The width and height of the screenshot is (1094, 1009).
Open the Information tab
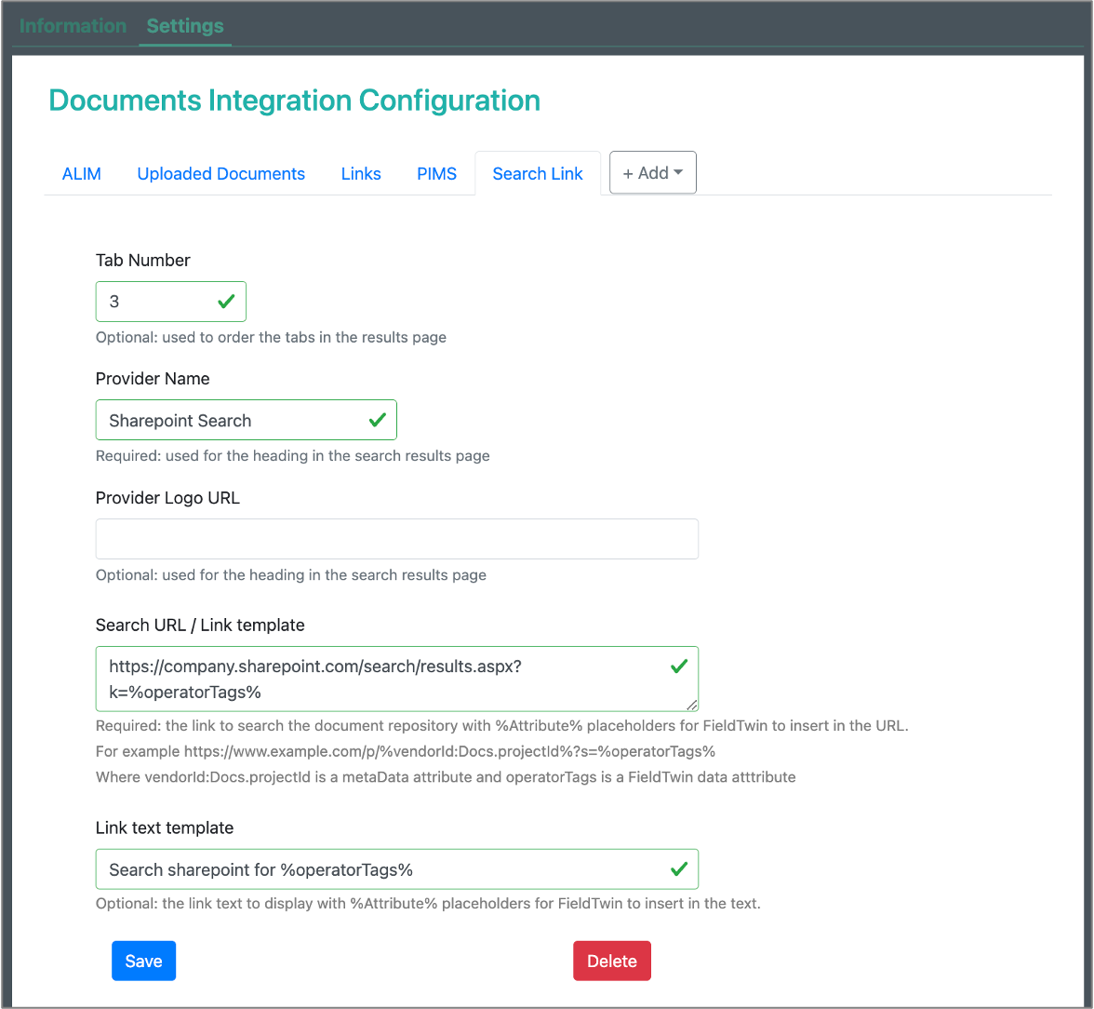pos(73,26)
